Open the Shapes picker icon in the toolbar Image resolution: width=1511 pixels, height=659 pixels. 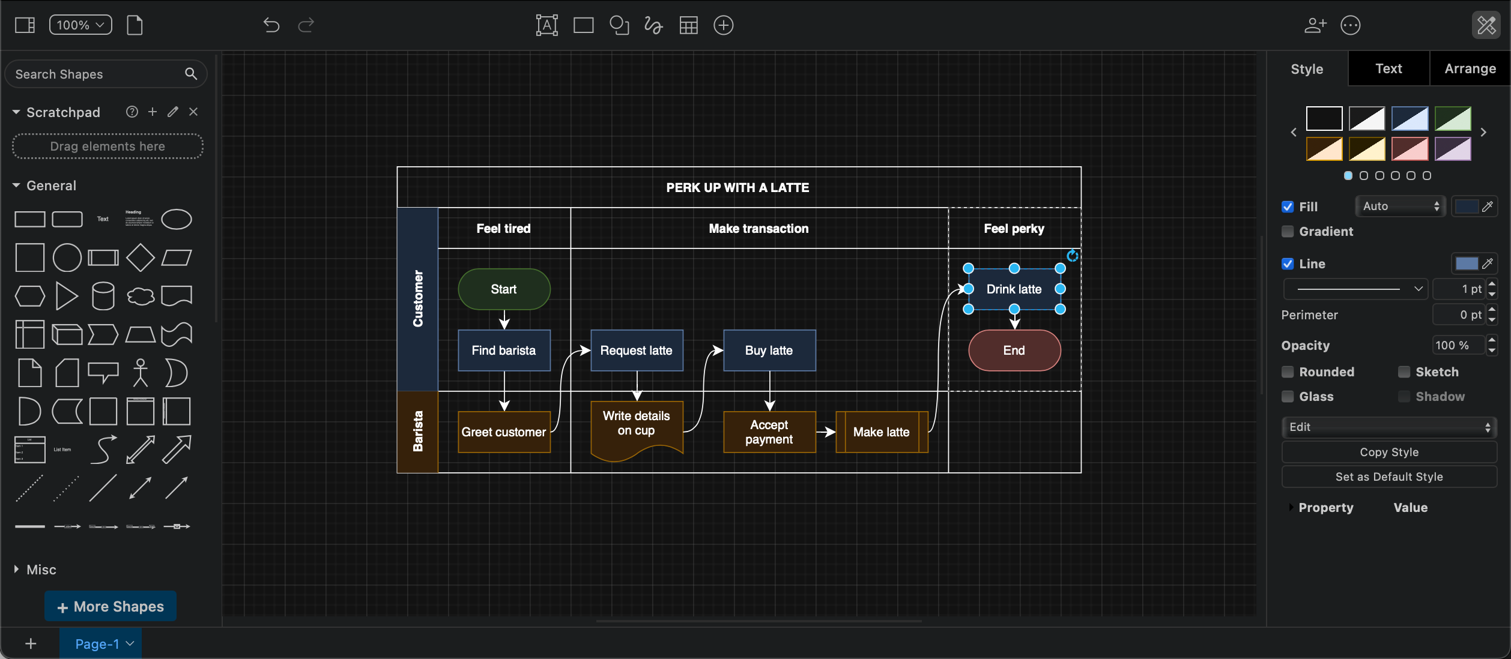click(619, 25)
